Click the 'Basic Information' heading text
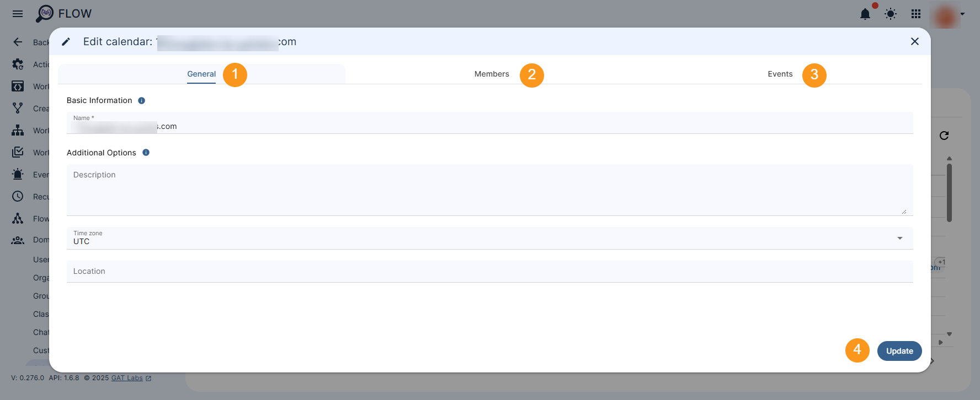This screenshot has height=400, width=980. pos(99,100)
